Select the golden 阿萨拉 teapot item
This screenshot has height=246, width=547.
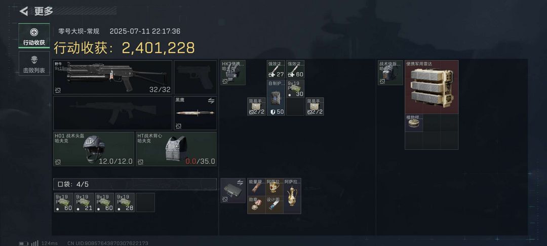(x=292, y=196)
